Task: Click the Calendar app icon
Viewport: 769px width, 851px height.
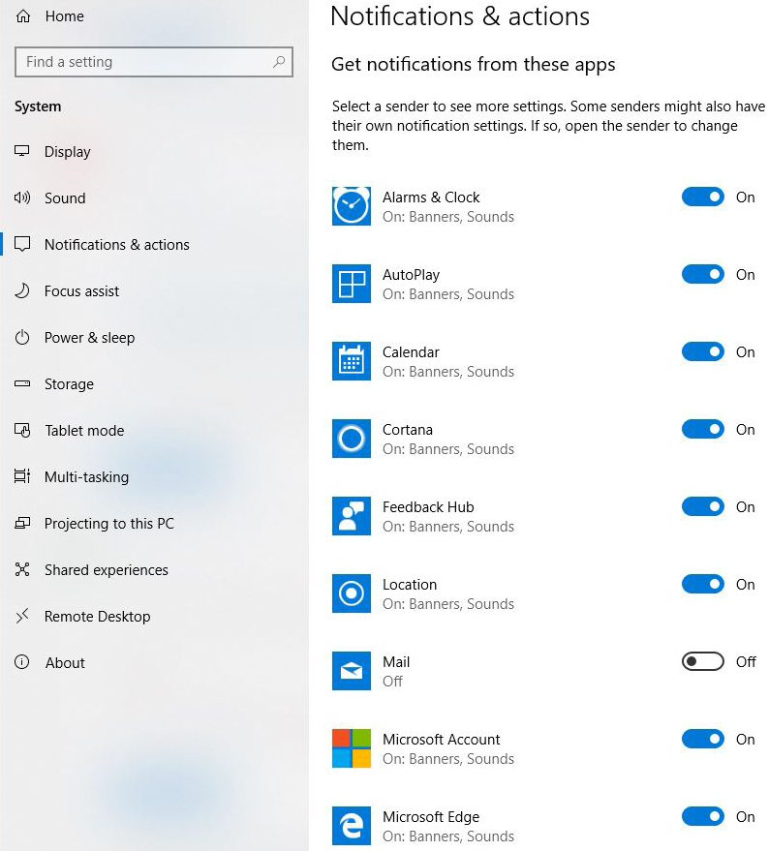Action: [x=352, y=361]
